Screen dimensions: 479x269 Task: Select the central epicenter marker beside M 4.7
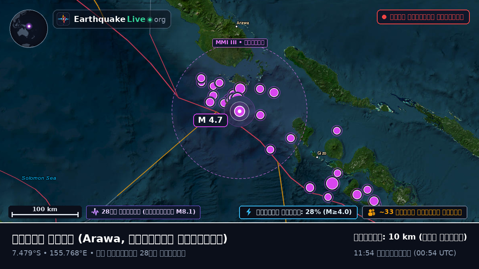tap(239, 111)
